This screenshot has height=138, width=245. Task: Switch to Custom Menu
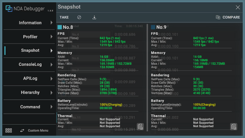[38, 130]
